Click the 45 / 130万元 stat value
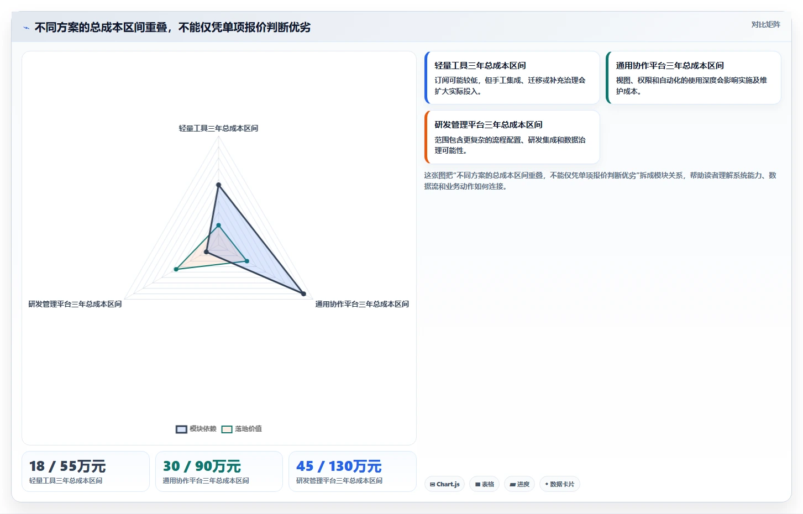The height and width of the screenshot is (514, 803). [339, 466]
